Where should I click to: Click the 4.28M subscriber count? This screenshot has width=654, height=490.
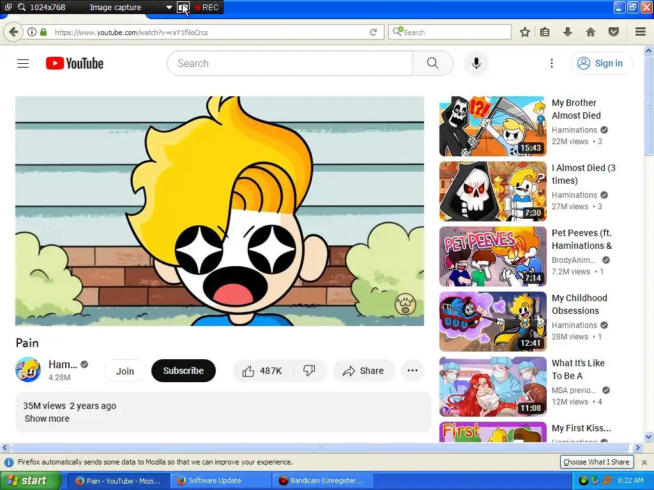pos(59,378)
